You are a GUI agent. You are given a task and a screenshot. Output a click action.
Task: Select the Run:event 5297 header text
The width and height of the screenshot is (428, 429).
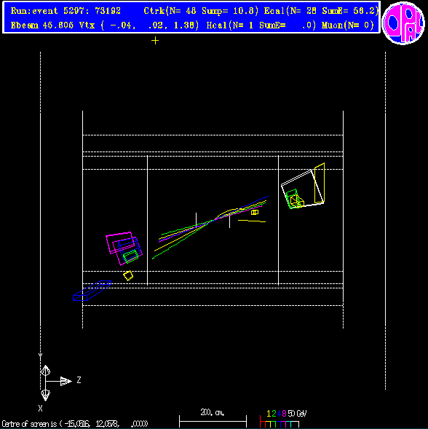click(66, 11)
